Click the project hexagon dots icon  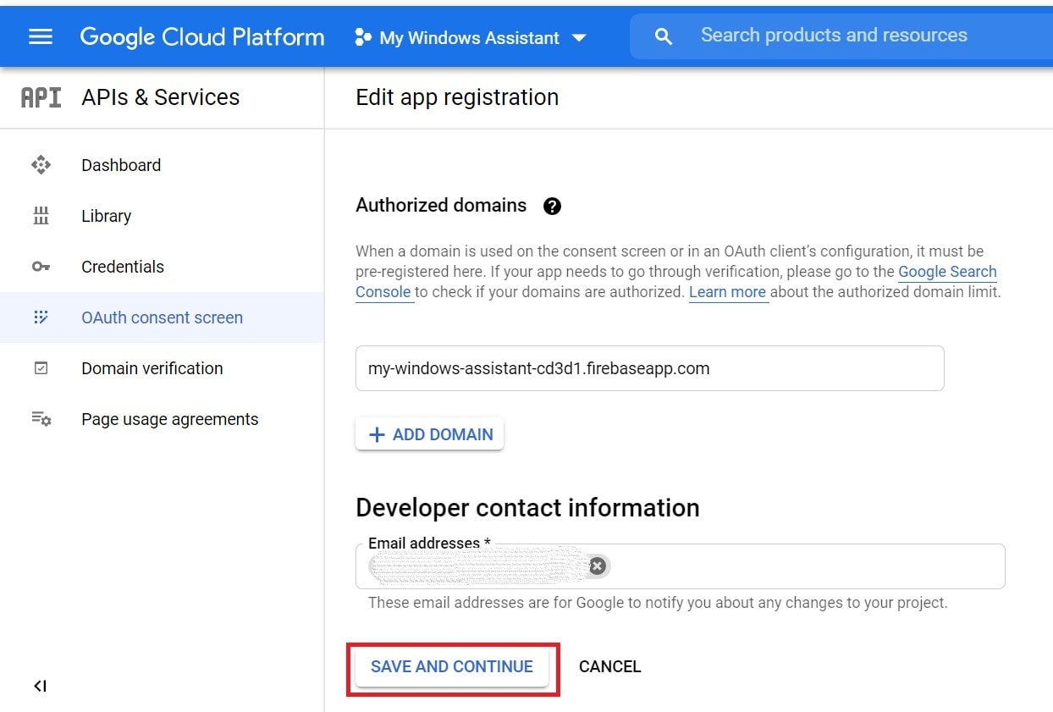pos(363,37)
